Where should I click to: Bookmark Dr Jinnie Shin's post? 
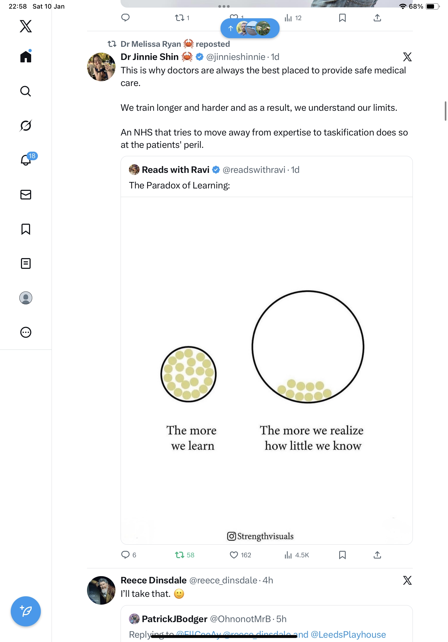click(x=342, y=555)
